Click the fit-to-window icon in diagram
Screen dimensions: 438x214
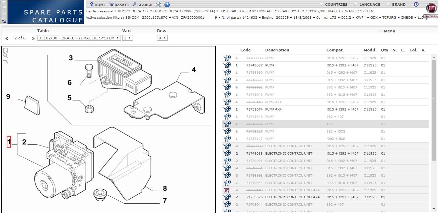pos(5,51)
